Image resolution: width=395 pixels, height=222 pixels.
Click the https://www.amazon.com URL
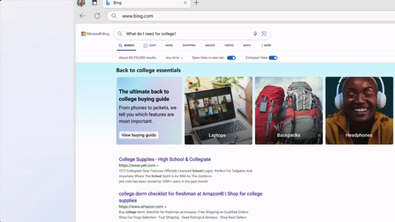[141, 207]
